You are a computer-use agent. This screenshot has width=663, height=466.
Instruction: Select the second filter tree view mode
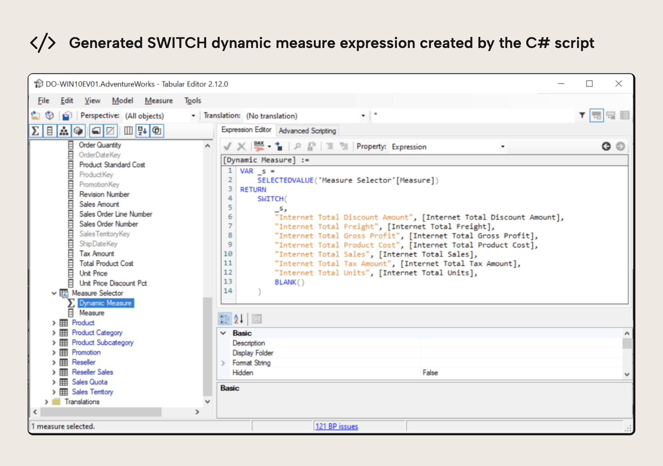[611, 115]
